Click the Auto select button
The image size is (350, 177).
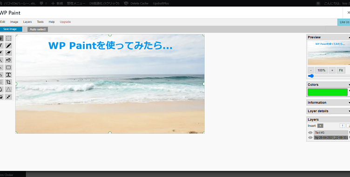38,29
